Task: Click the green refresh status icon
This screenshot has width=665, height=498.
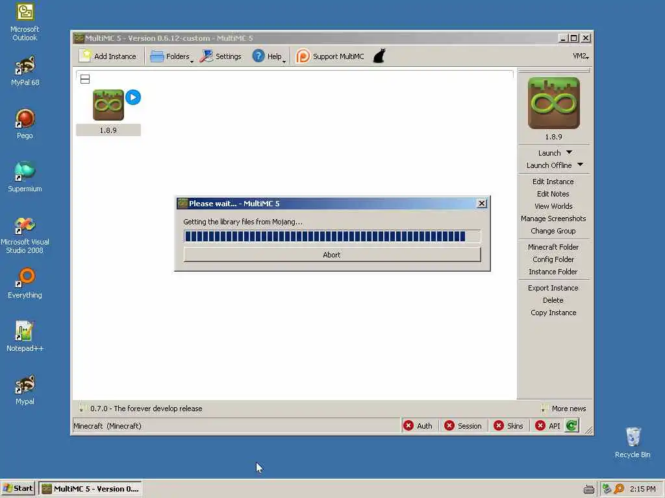Action: tap(571, 425)
